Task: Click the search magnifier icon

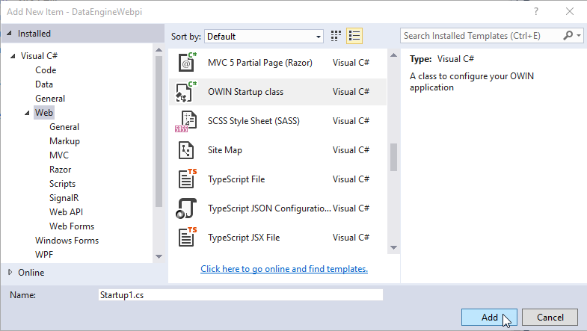Action: click(569, 35)
